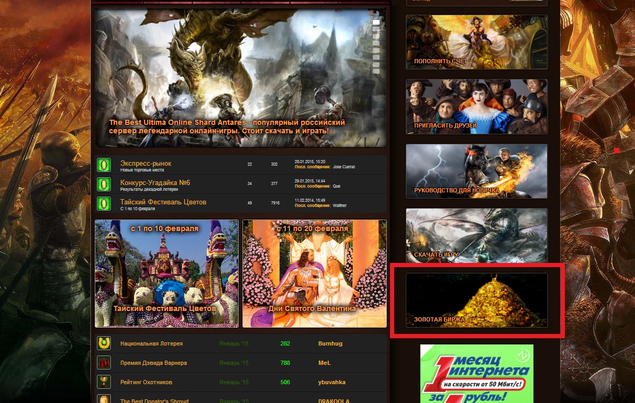This screenshot has width=635, height=403.
Task: Click the user Walther last-post link
Action: 340,205
